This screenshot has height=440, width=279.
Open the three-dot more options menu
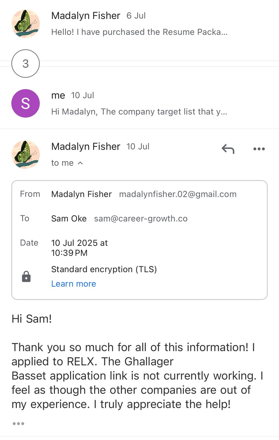coord(259,149)
